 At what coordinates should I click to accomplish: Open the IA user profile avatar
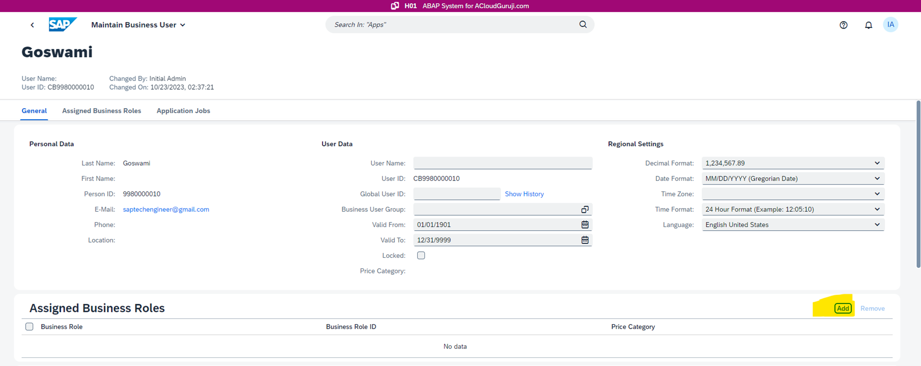890,25
